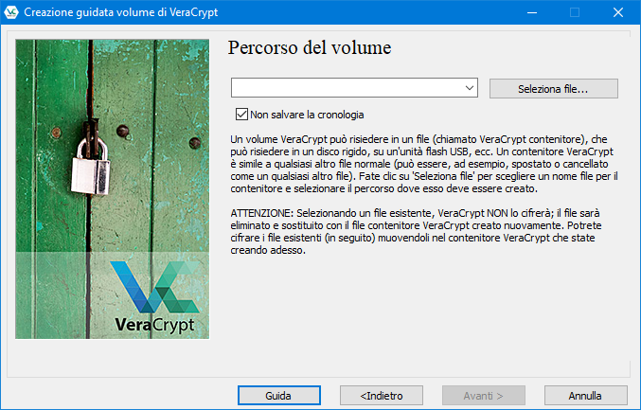Minimize the VeraCrypt wizard window

[x=532, y=12]
